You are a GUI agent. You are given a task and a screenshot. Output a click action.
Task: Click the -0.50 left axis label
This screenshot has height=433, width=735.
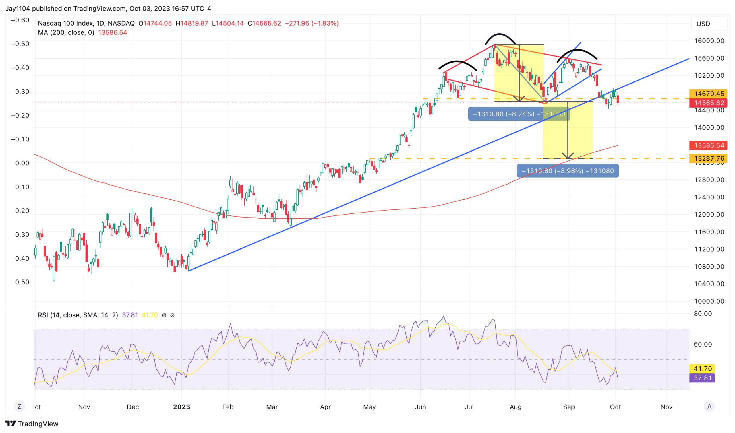click(x=20, y=44)
